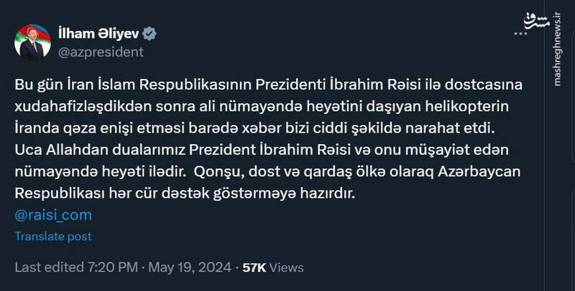This screenshot has height=291, width=575.
Task: Open the @raisi_com mention
Action: 53,214
